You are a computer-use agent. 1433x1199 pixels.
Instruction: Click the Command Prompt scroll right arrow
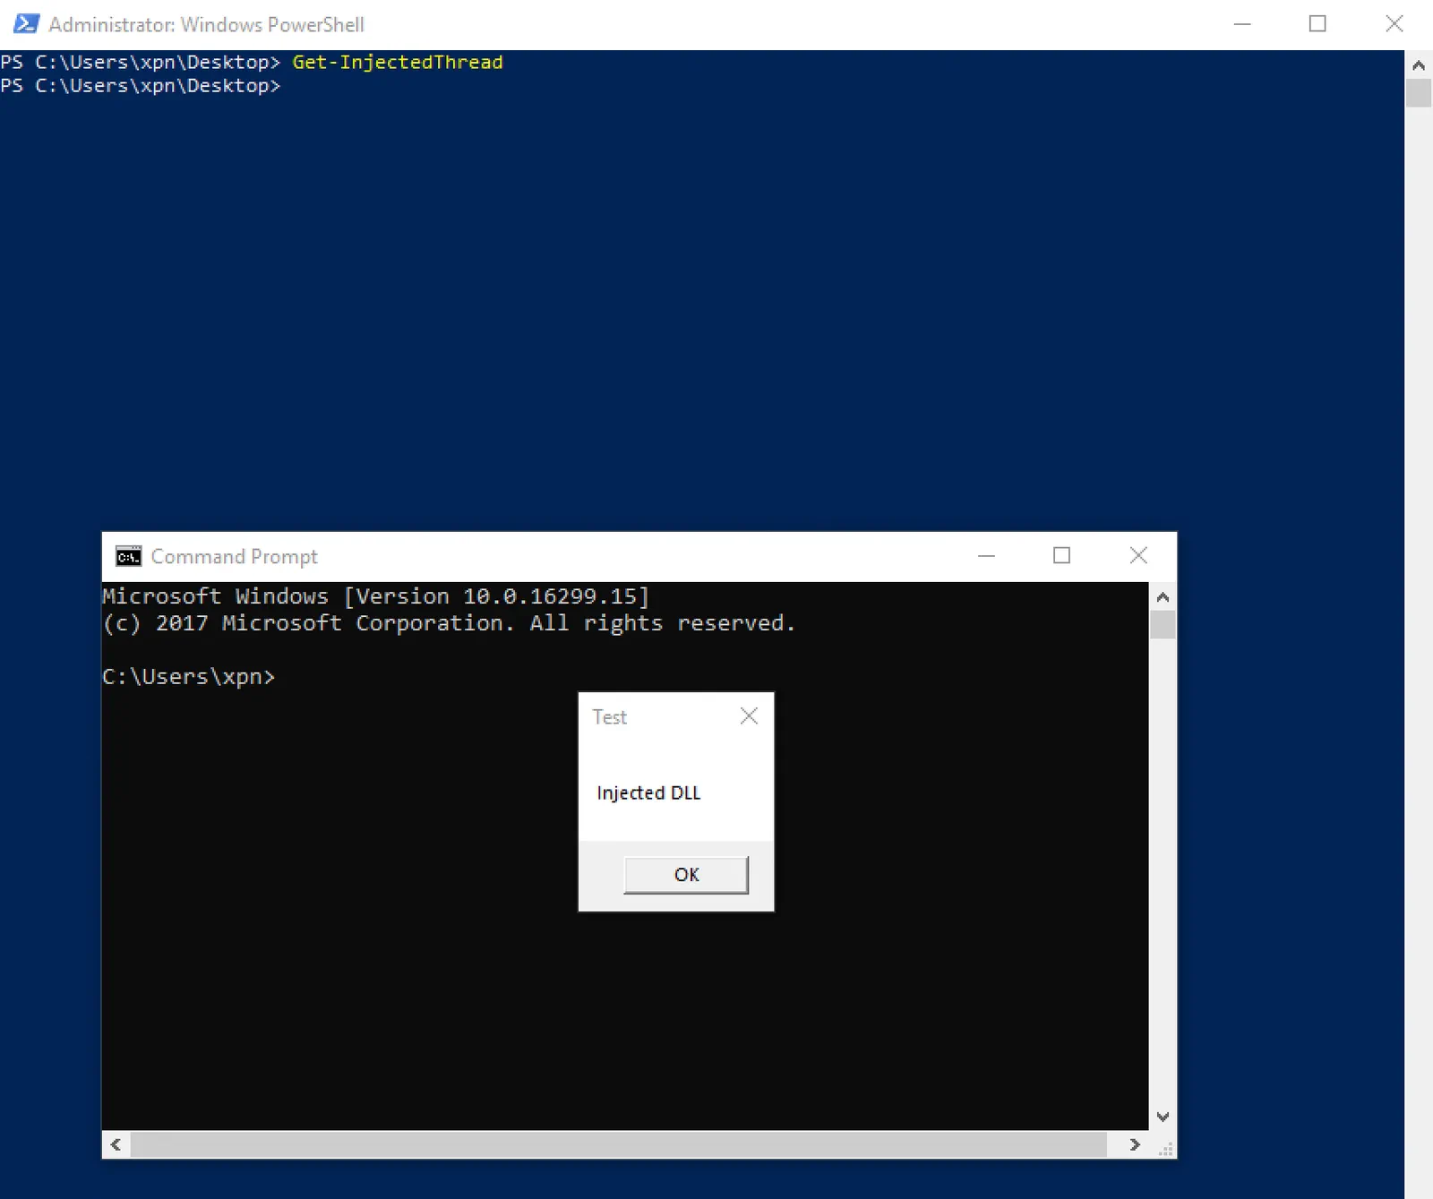click(x=1135, y=1144)
